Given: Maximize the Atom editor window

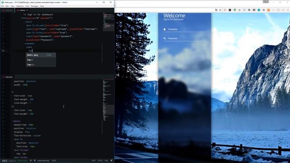Looking at the screenshot, I should tap(104, 2).
